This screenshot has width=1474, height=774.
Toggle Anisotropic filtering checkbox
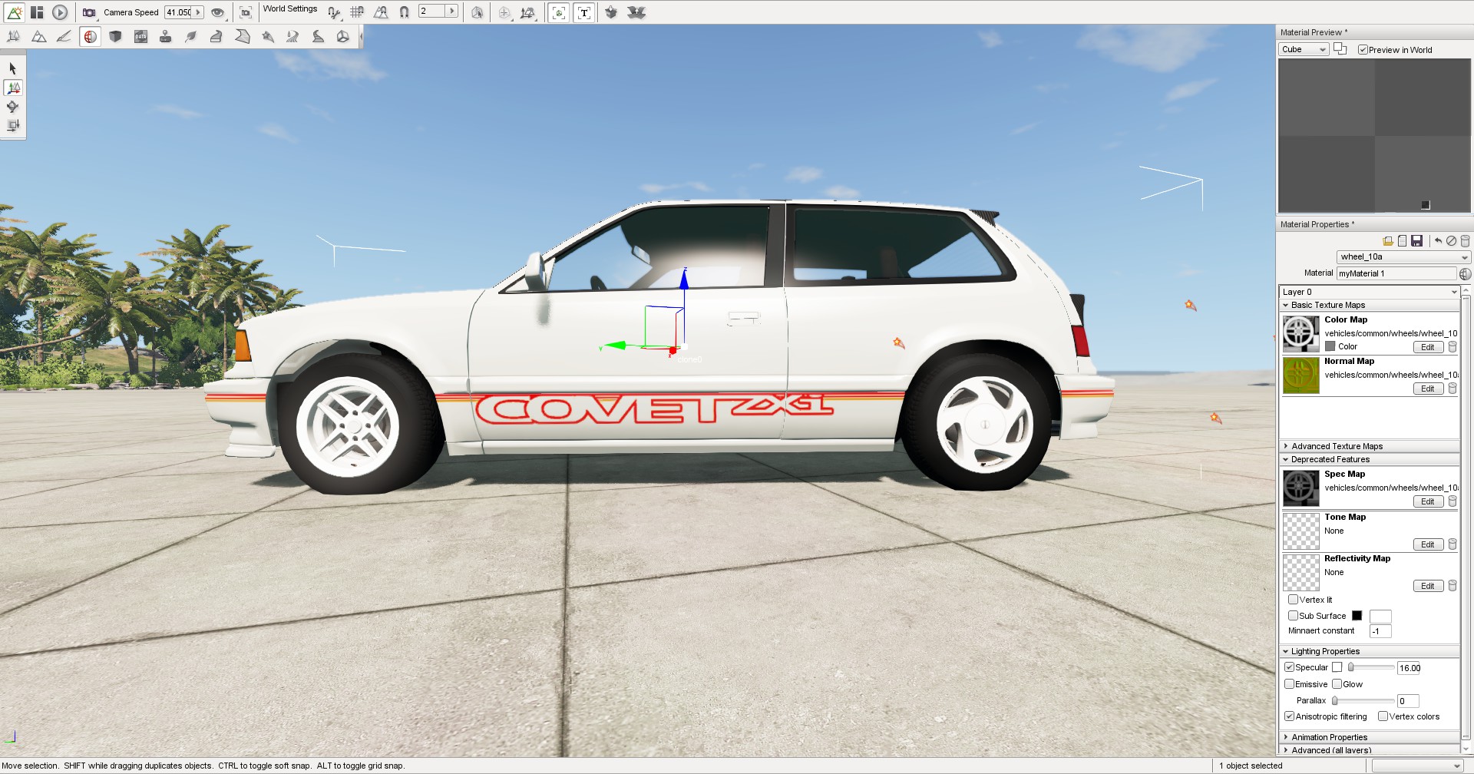coord(1290,716)
